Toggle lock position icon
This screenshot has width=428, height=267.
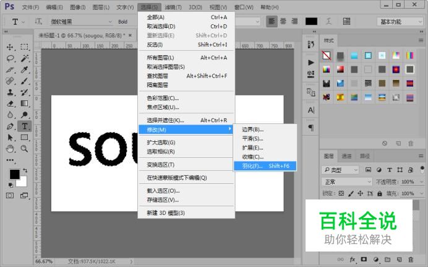(x=361, y=193)
